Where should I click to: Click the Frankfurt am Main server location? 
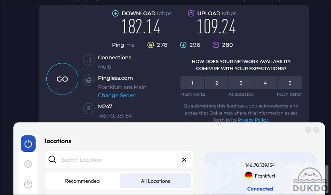coord(122,87)
